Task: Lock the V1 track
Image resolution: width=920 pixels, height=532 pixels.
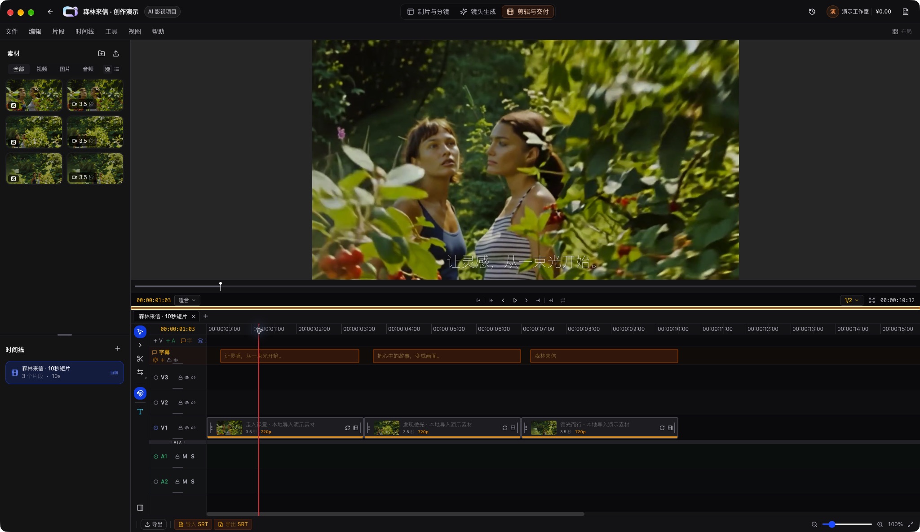Action: pyautogui.click(x=181, y=428)
